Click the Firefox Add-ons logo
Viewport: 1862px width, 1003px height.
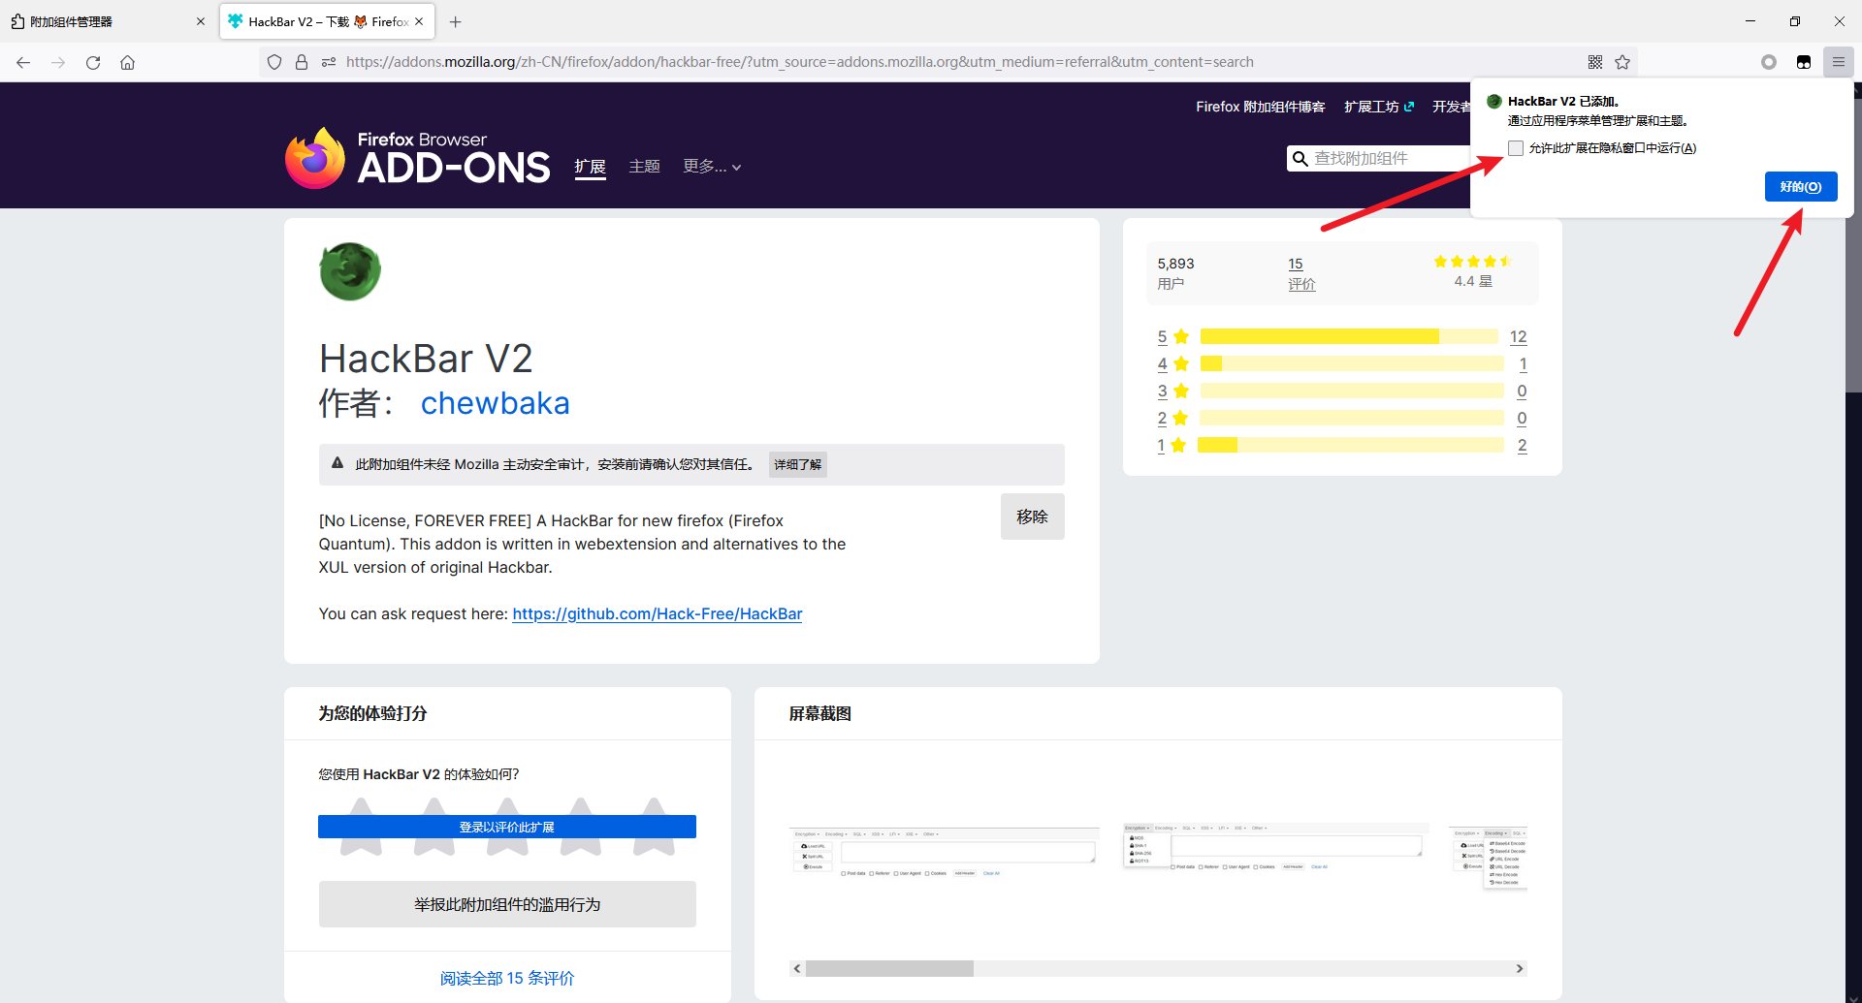pyautogui.click(x=418, y=157)
